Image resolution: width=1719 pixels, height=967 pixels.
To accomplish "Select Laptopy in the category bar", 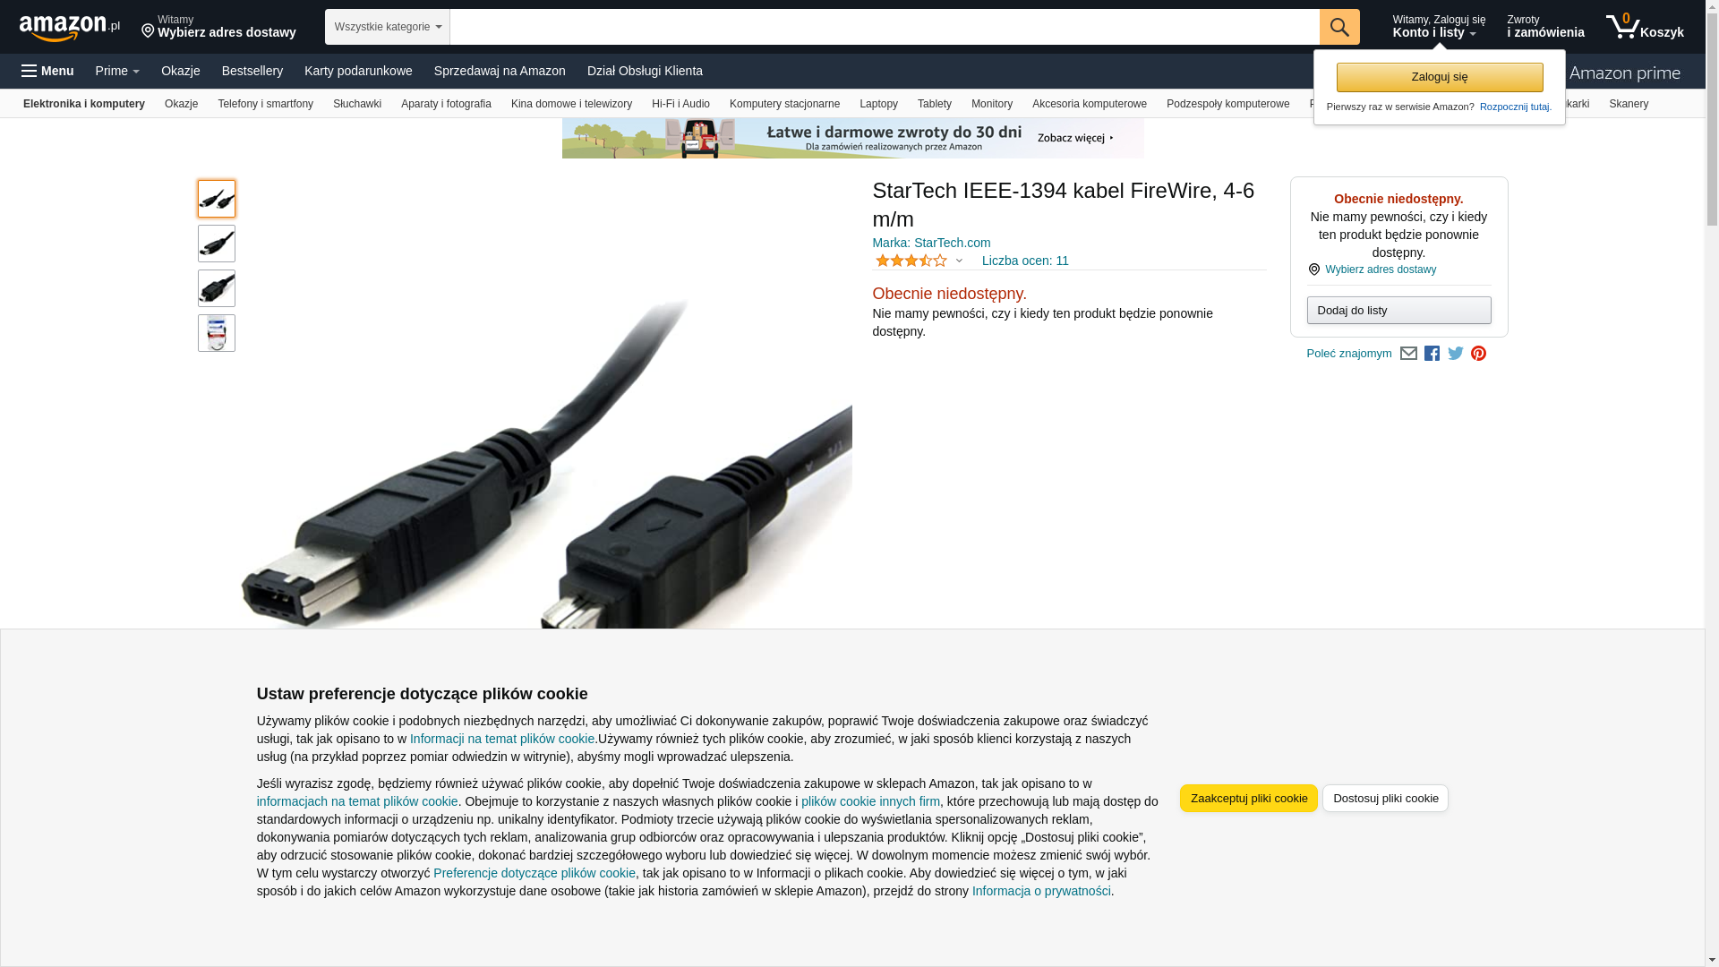I will (x=878, y=104).
